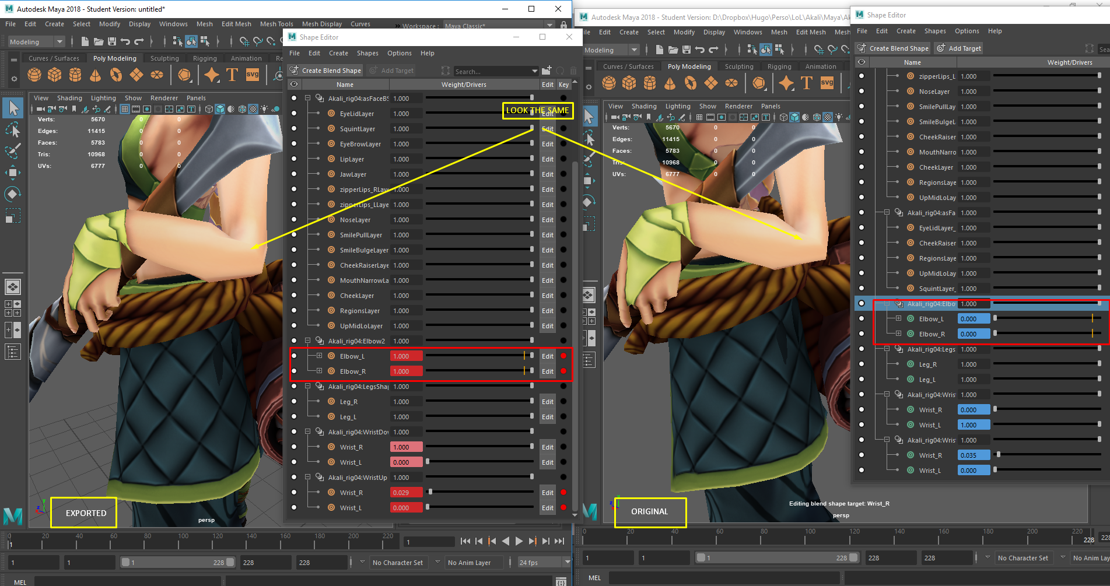
Task: Click create blend shape group icon beside Search
Action: [x=547, y=71]
